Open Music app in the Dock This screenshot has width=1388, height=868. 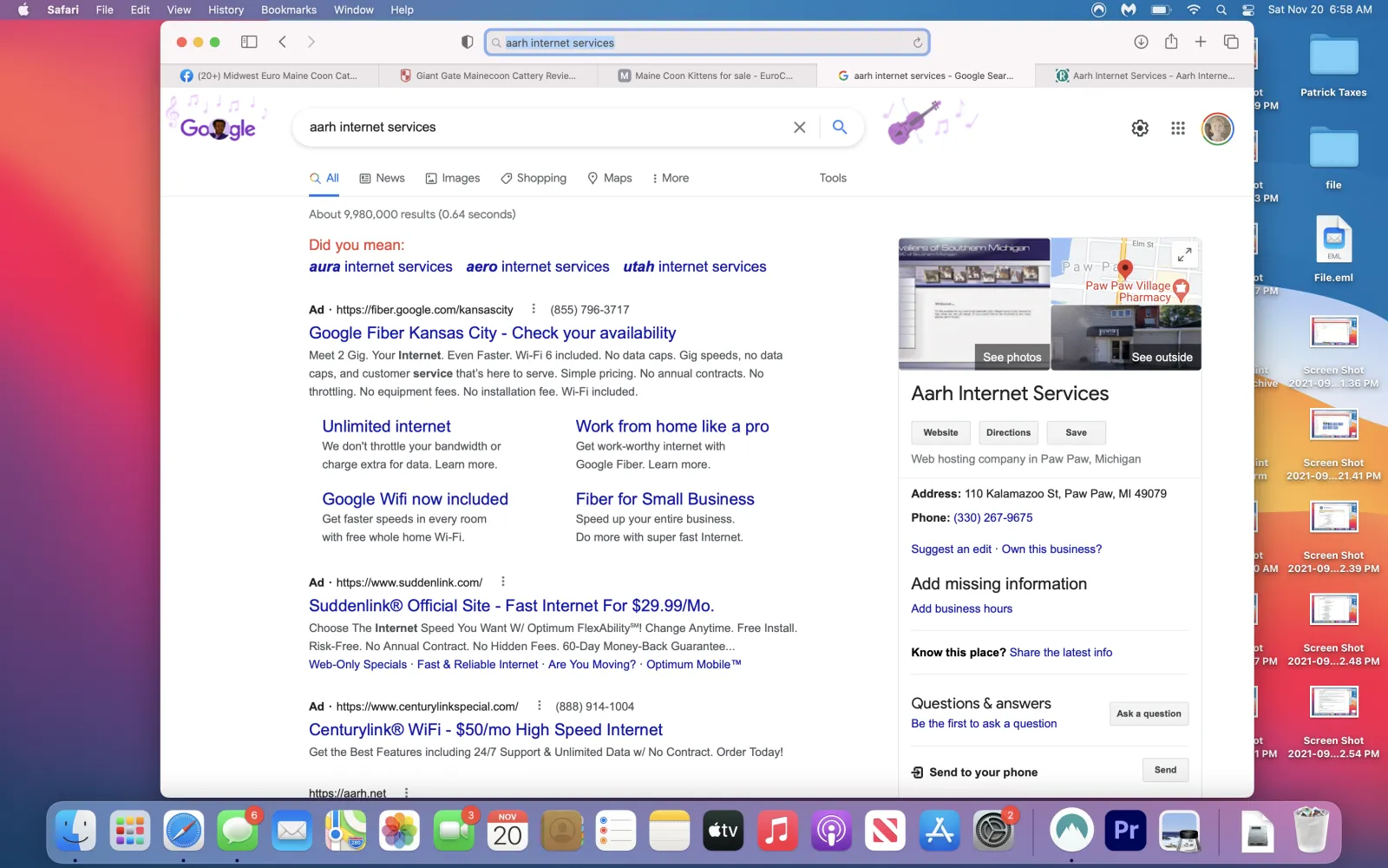coord(777,831)
